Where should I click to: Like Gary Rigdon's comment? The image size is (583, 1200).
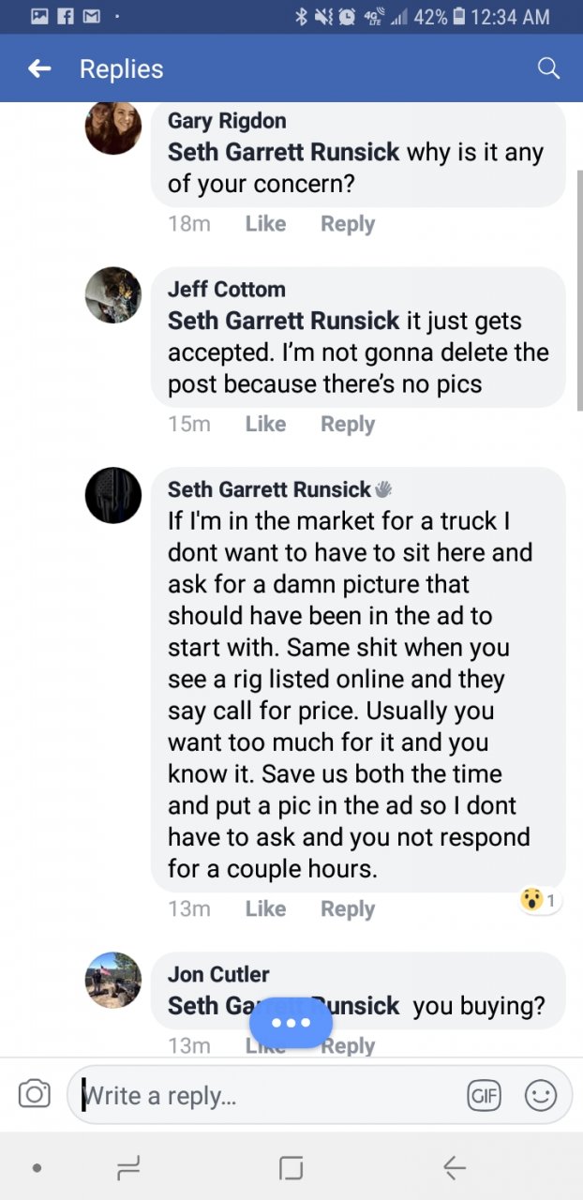tap(265, 224)
